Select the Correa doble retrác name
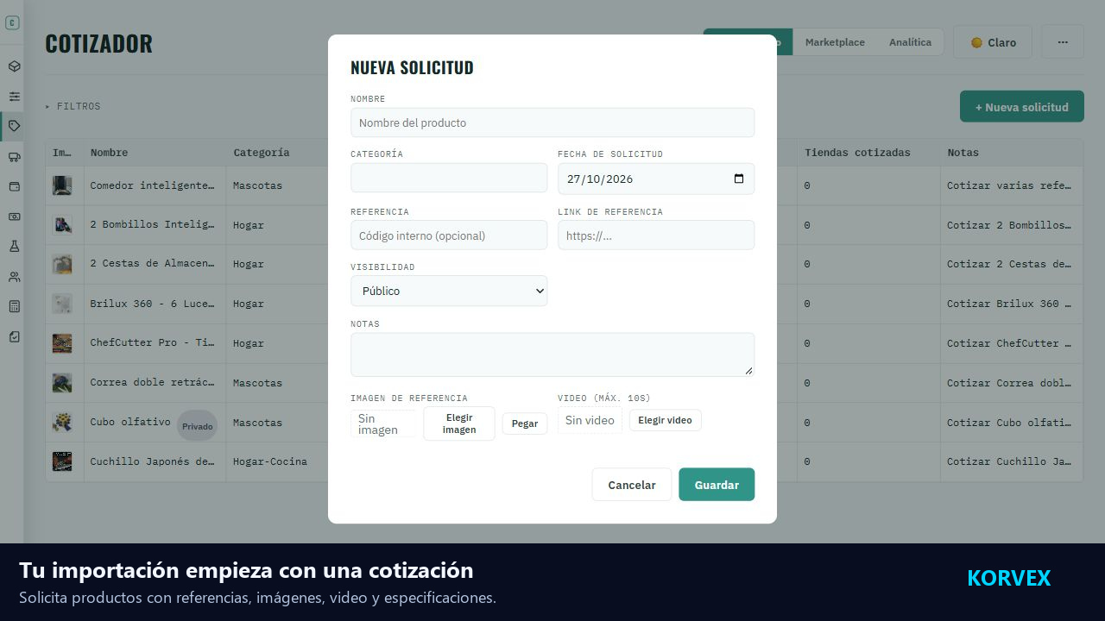1105x621 pixels. pos(152,383)
